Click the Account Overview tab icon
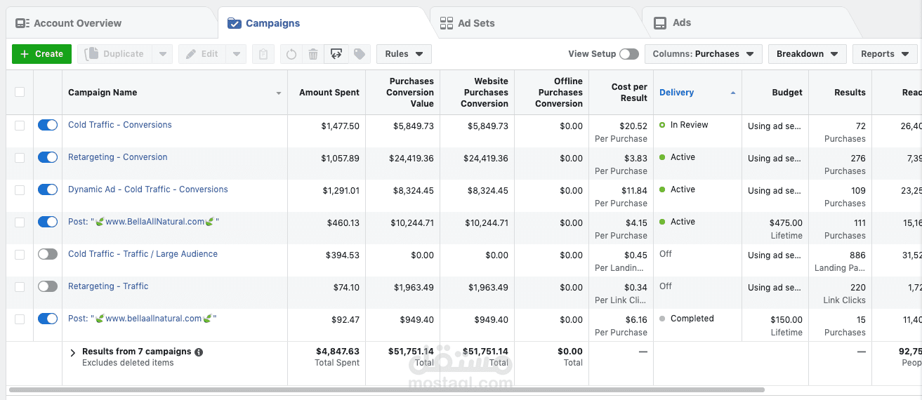The height and width of the screenshot is (400, 922). pyautogui.click(x=22, y=23)
